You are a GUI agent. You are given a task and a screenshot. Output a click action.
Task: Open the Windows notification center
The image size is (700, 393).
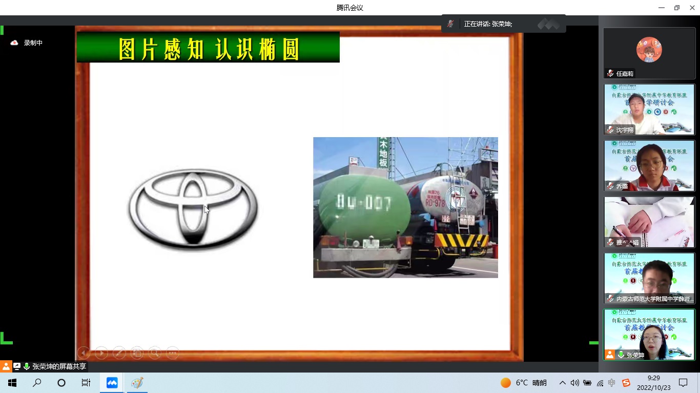pos(683,383)
